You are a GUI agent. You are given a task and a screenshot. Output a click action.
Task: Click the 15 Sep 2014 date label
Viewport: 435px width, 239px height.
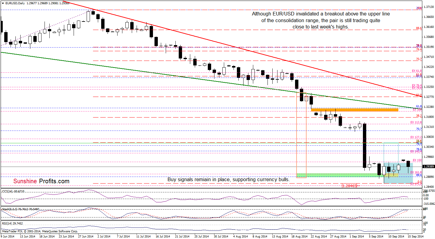416,236
